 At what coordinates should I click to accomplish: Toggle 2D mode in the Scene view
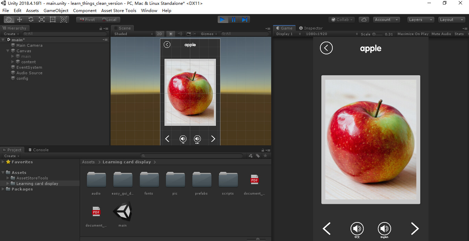[x=160, y=34]
